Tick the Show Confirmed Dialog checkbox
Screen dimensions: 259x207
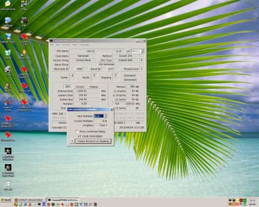[77, 131]
